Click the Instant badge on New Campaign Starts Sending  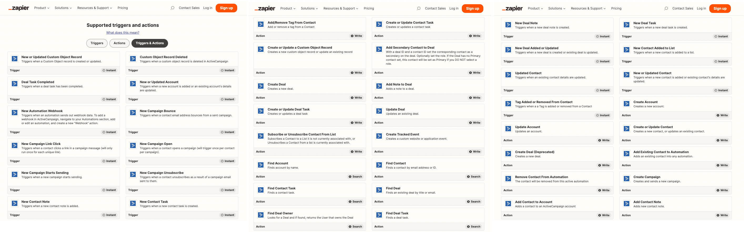coord(109,190)
